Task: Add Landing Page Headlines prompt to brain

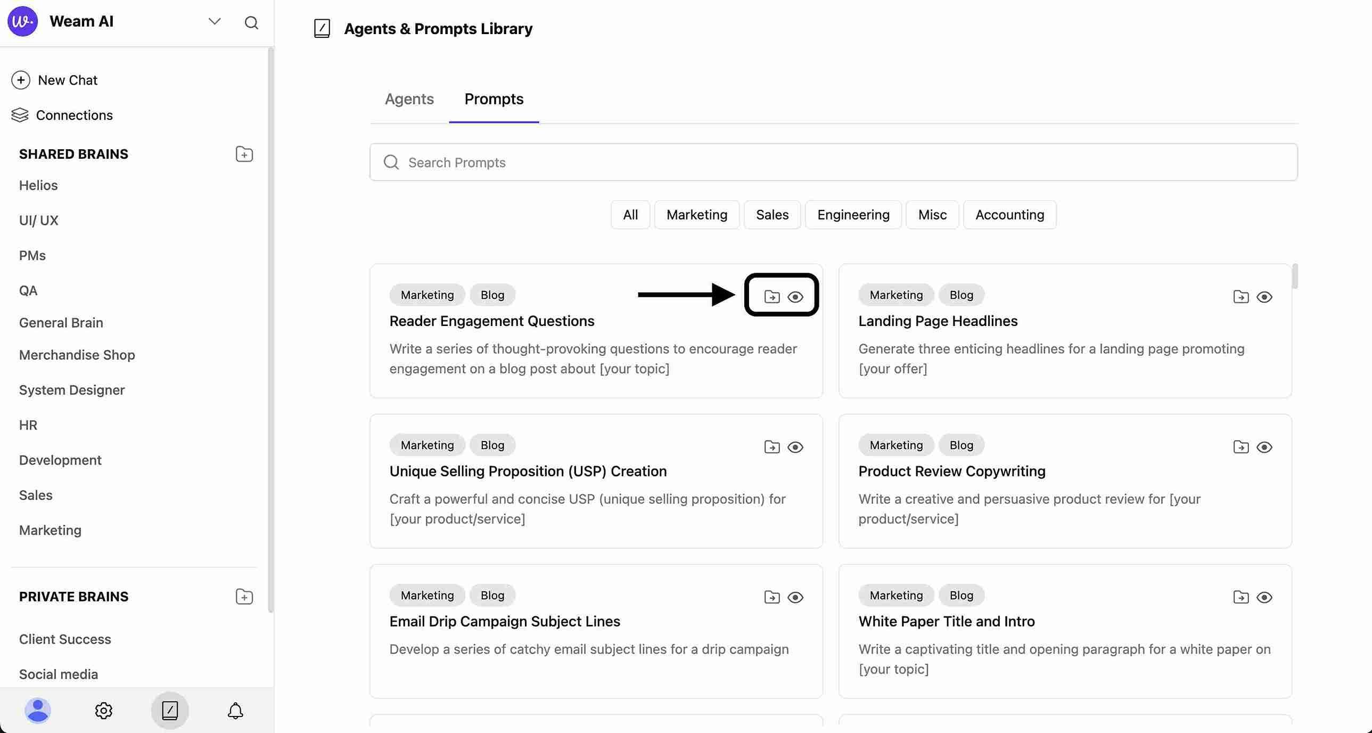Action: pos(1240,297)
